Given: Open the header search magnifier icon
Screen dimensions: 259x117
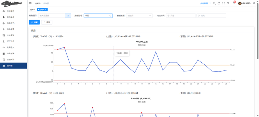Looking at the screenshot, I should tap(214, 3).
